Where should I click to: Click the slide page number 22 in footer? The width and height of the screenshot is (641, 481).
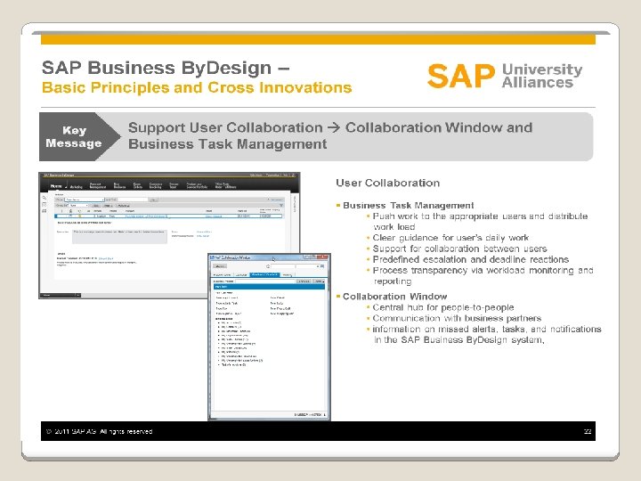(588, 431)
